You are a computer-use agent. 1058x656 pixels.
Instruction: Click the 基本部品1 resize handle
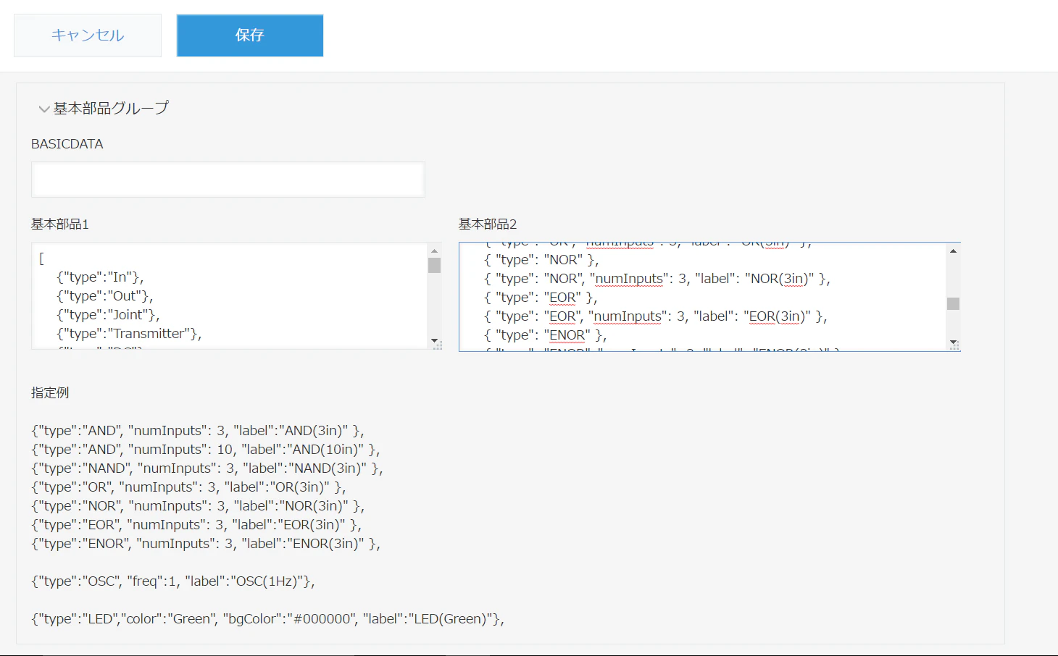438,346
